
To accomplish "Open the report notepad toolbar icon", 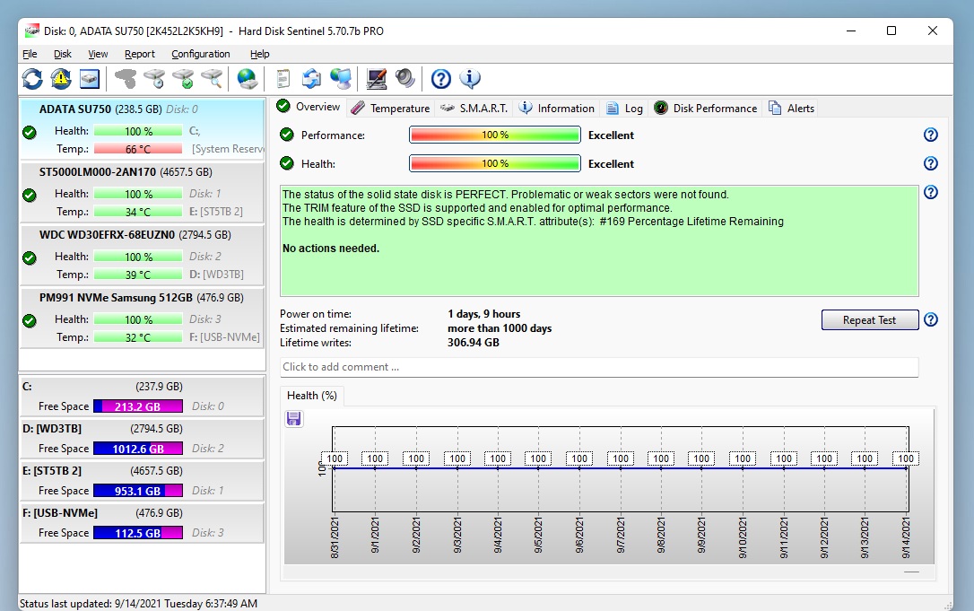I will click(283, 79).
